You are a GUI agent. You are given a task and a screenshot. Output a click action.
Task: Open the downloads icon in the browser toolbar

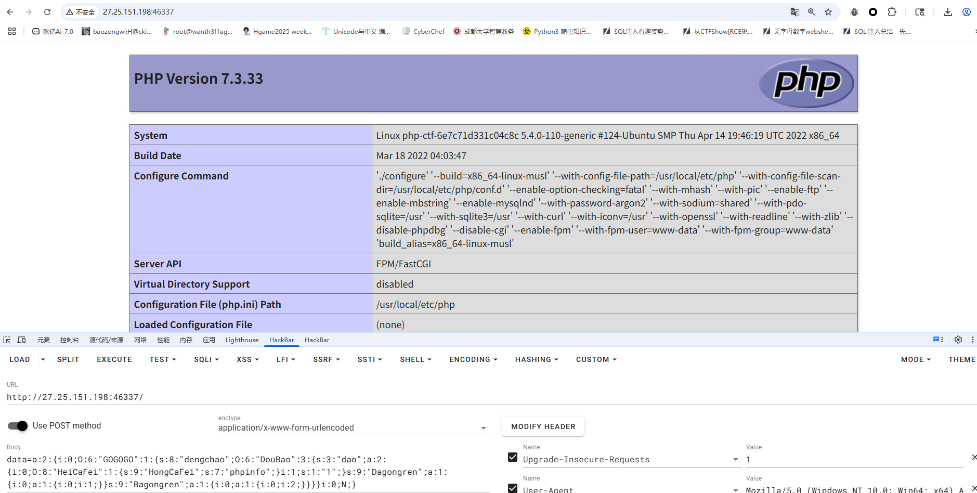(x=948, y=12)
